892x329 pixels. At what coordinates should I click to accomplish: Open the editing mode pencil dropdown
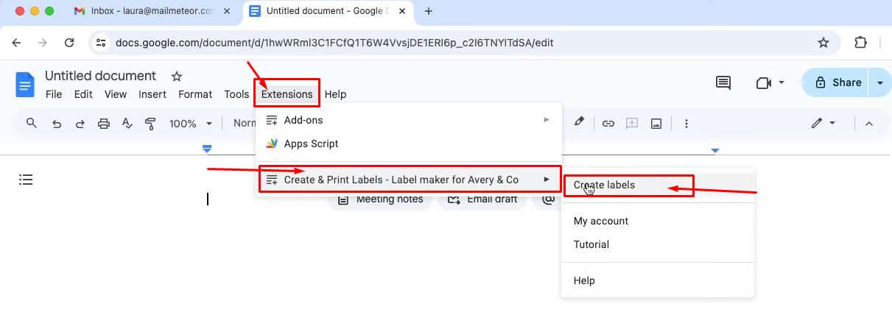(823, 124)
